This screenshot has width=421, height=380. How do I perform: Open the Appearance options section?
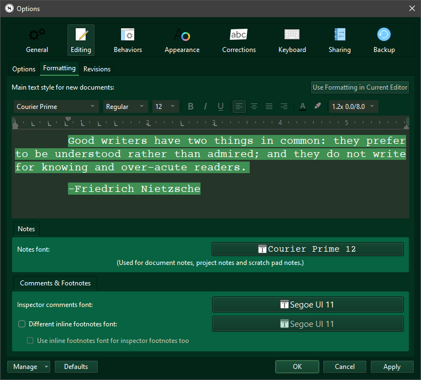[x=182, y=40]
